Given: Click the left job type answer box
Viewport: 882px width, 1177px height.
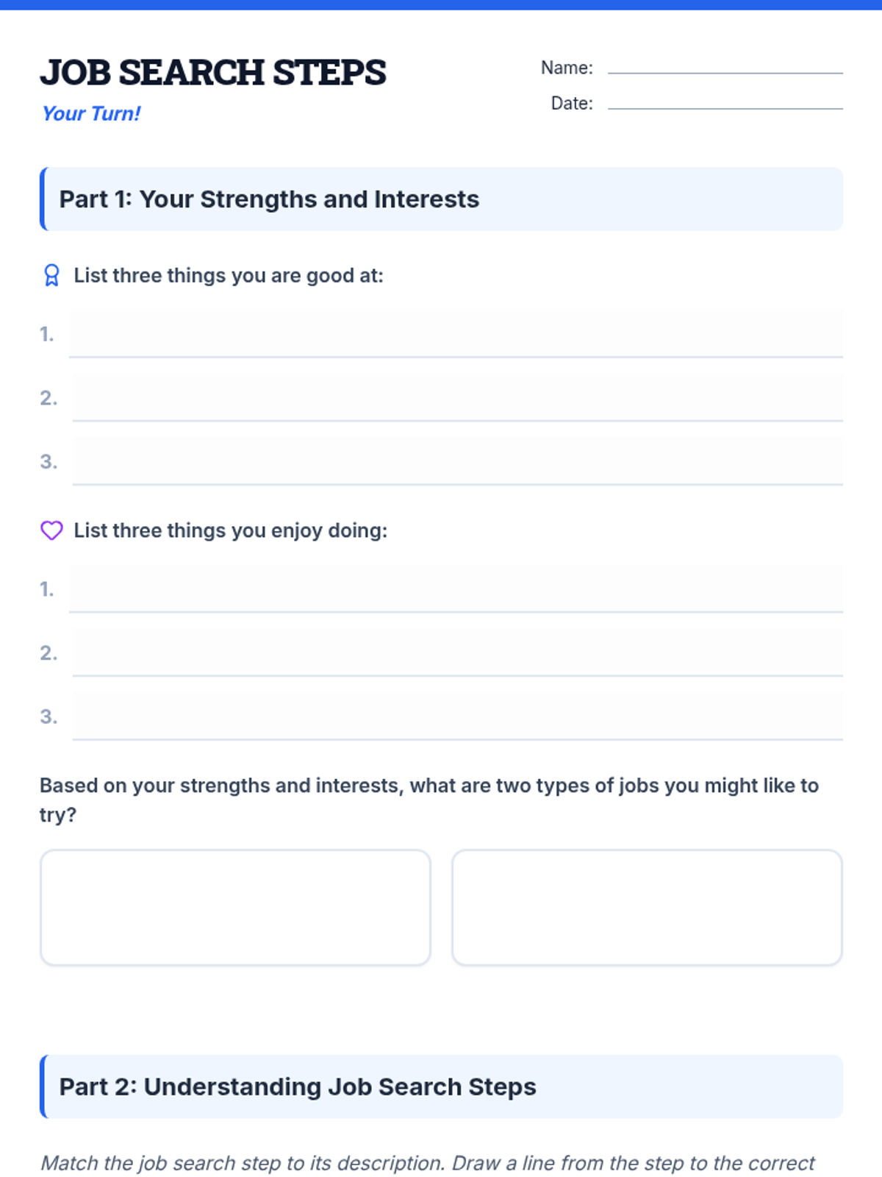Looking at the screenshot, I should pyautogui.click(x=235, y=907).
